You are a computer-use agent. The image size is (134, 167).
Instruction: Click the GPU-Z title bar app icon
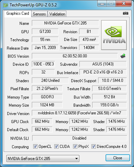pyautogui.click(x=6, y=5)
